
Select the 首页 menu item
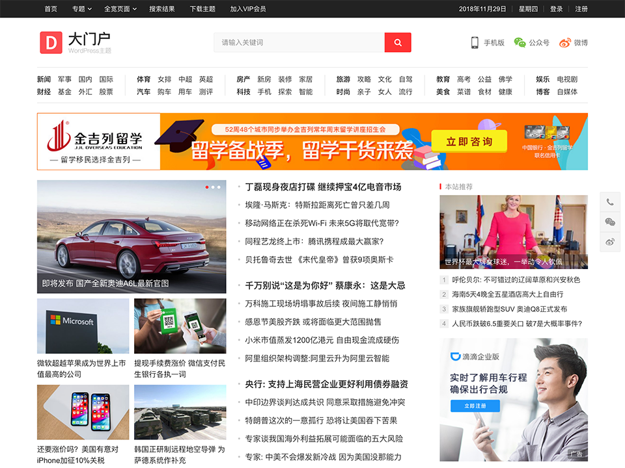pyautogui.click(x=49, y=9)
